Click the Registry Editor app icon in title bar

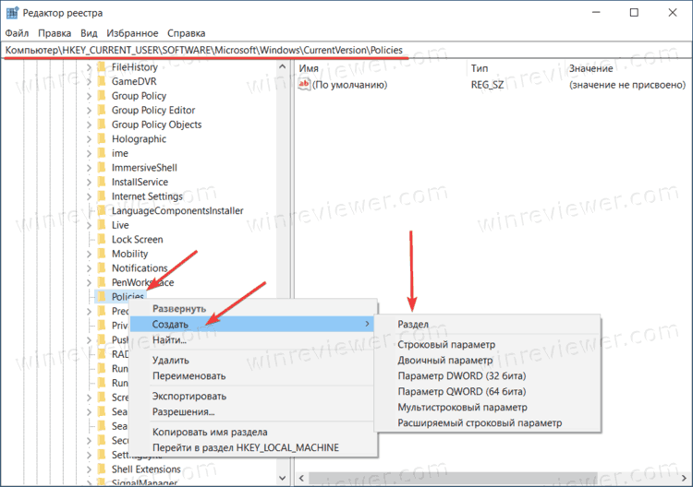click(12, 13)
